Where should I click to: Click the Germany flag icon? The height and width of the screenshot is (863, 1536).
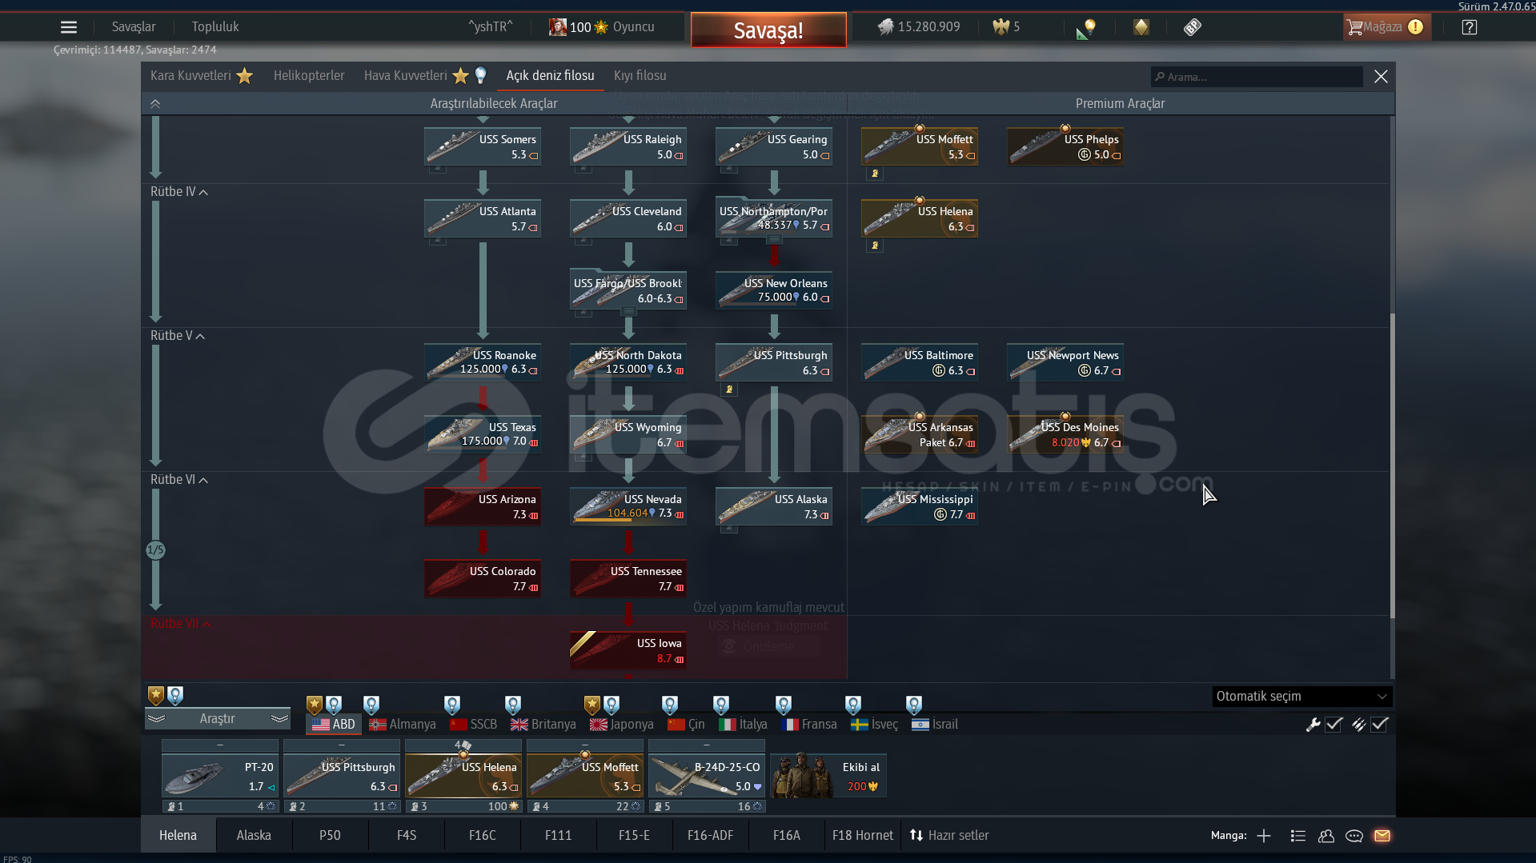[378, 725]
